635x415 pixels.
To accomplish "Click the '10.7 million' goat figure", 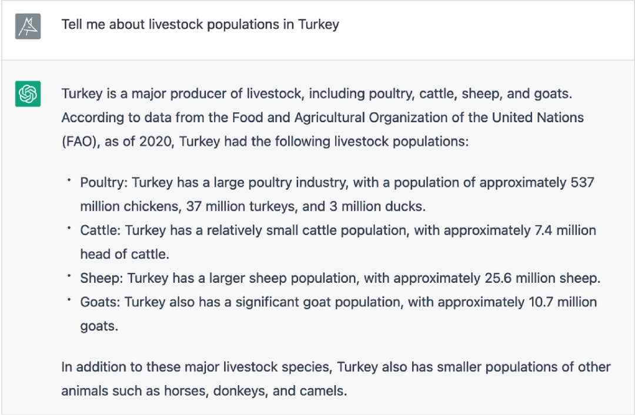I will click(x=559, y=302).
